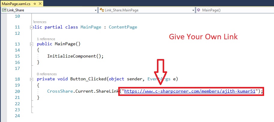Open the c-sharpcorner.com URL in code
The image size is (274, 122).
(x=190, y=91)
